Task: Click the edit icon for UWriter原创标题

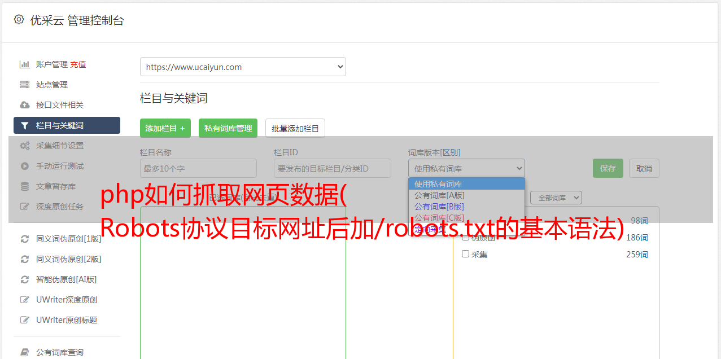Action: [25, 320]
